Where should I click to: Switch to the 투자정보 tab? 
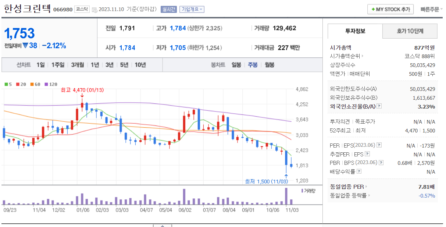[x=355, y=31]
